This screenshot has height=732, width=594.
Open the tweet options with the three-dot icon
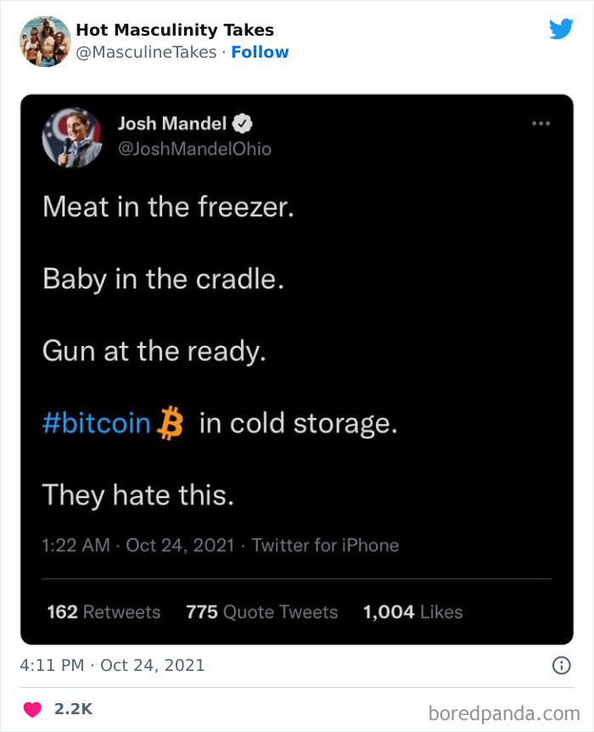pyautogui.click(x=541, y=123)
